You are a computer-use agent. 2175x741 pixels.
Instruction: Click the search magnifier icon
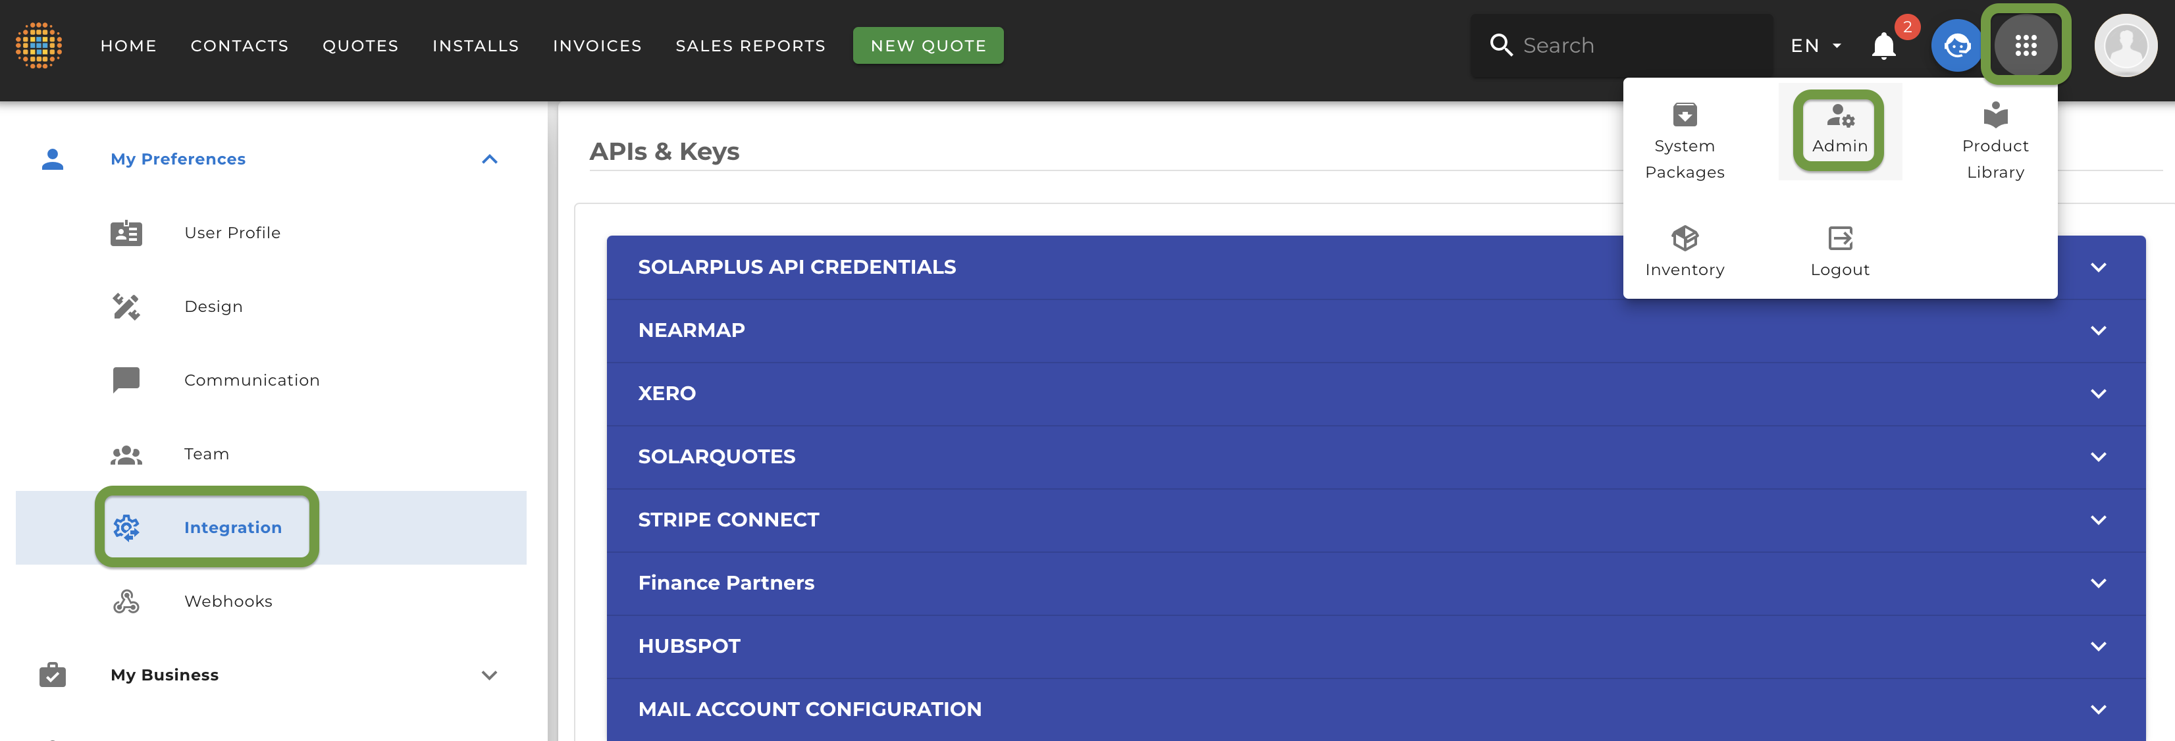point(1500,45)
